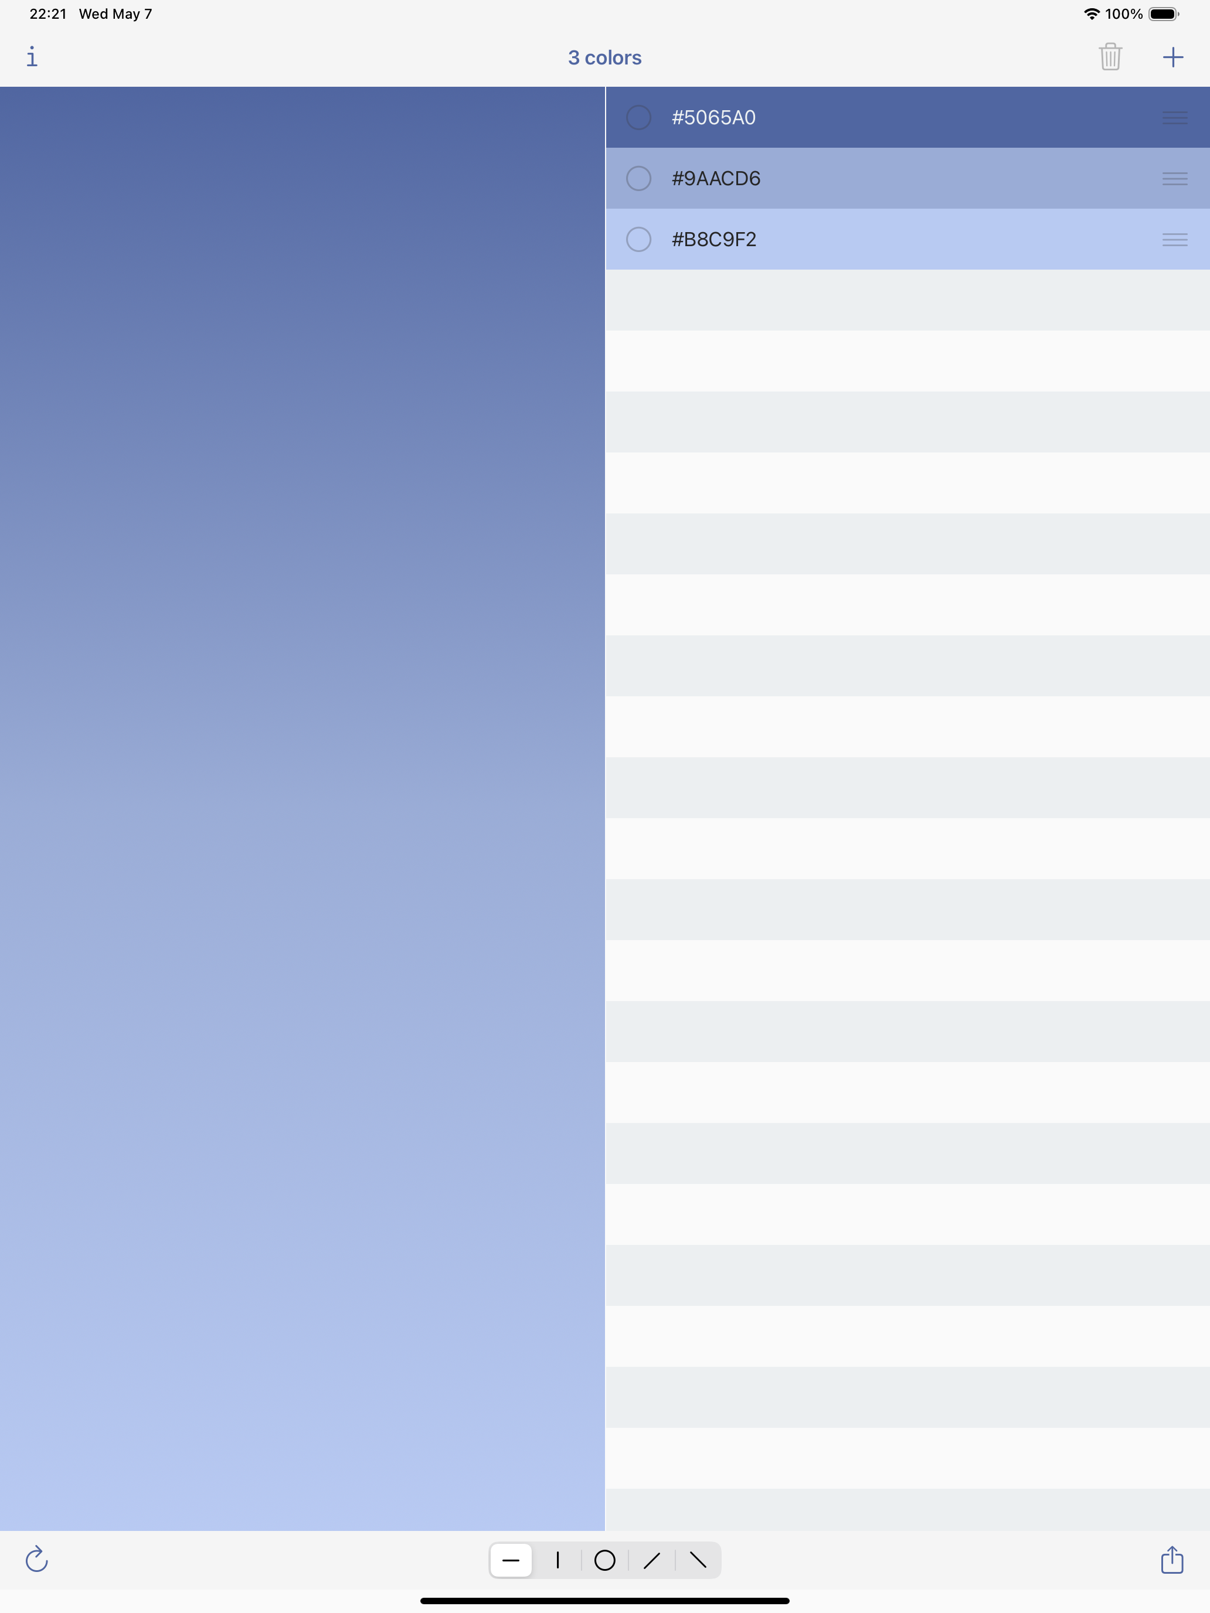1210x1613 pixels.
Task: Select horizontal line gradient direction
Action: (x=511, y=1560)
